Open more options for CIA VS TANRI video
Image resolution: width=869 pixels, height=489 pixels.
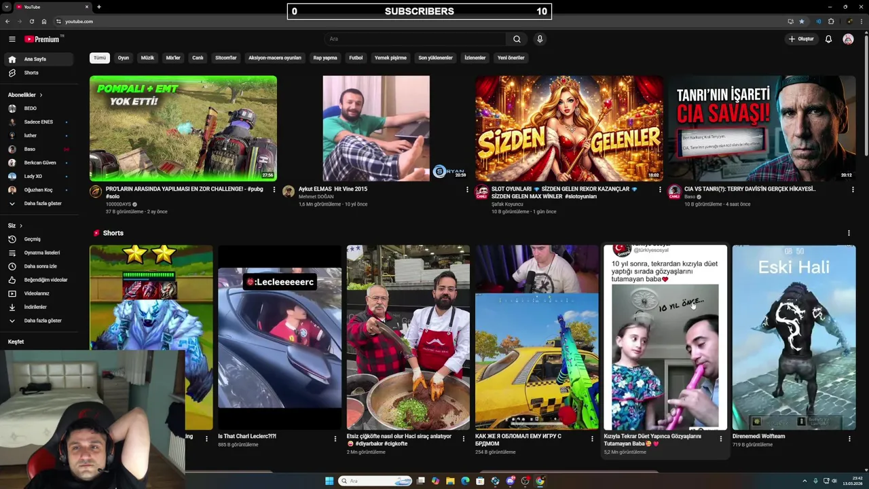click(853, 189)
